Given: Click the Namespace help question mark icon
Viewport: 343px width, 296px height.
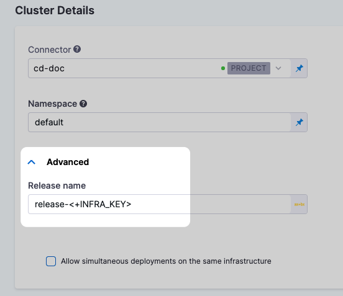Looking at the screenshot, I should click(83, 104).
